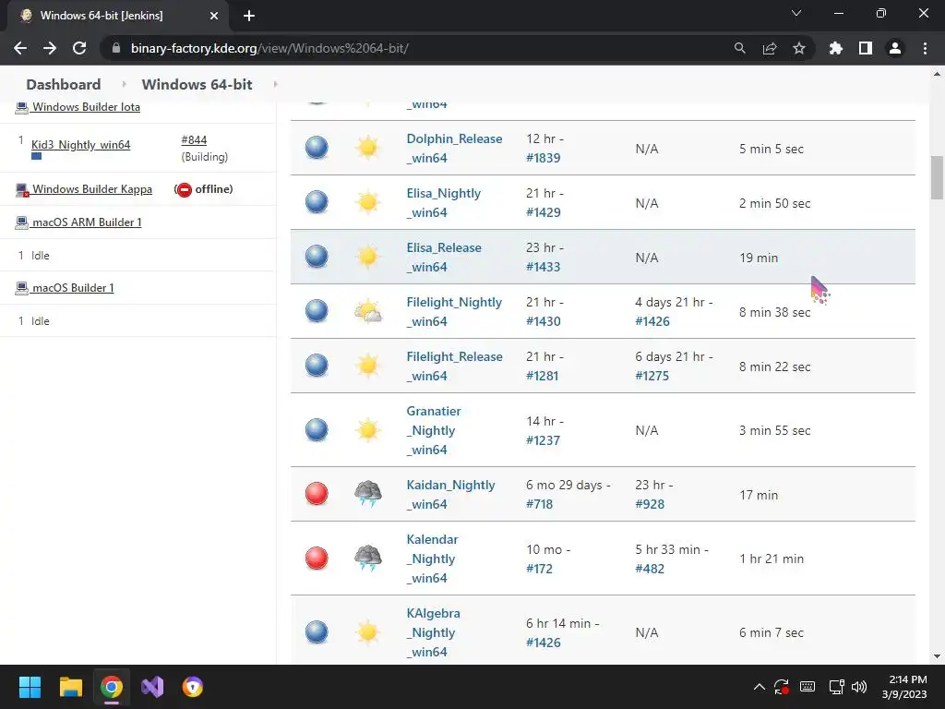Image resolution: width=945 pixels, height=709 pixels.
Task: Click the sun weather icon in Elisa_Release_win64 row
Action: 367,257
